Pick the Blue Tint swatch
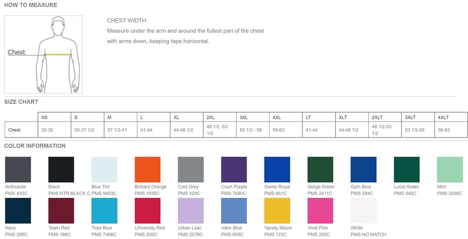468x239 pixels. (104, 169)
